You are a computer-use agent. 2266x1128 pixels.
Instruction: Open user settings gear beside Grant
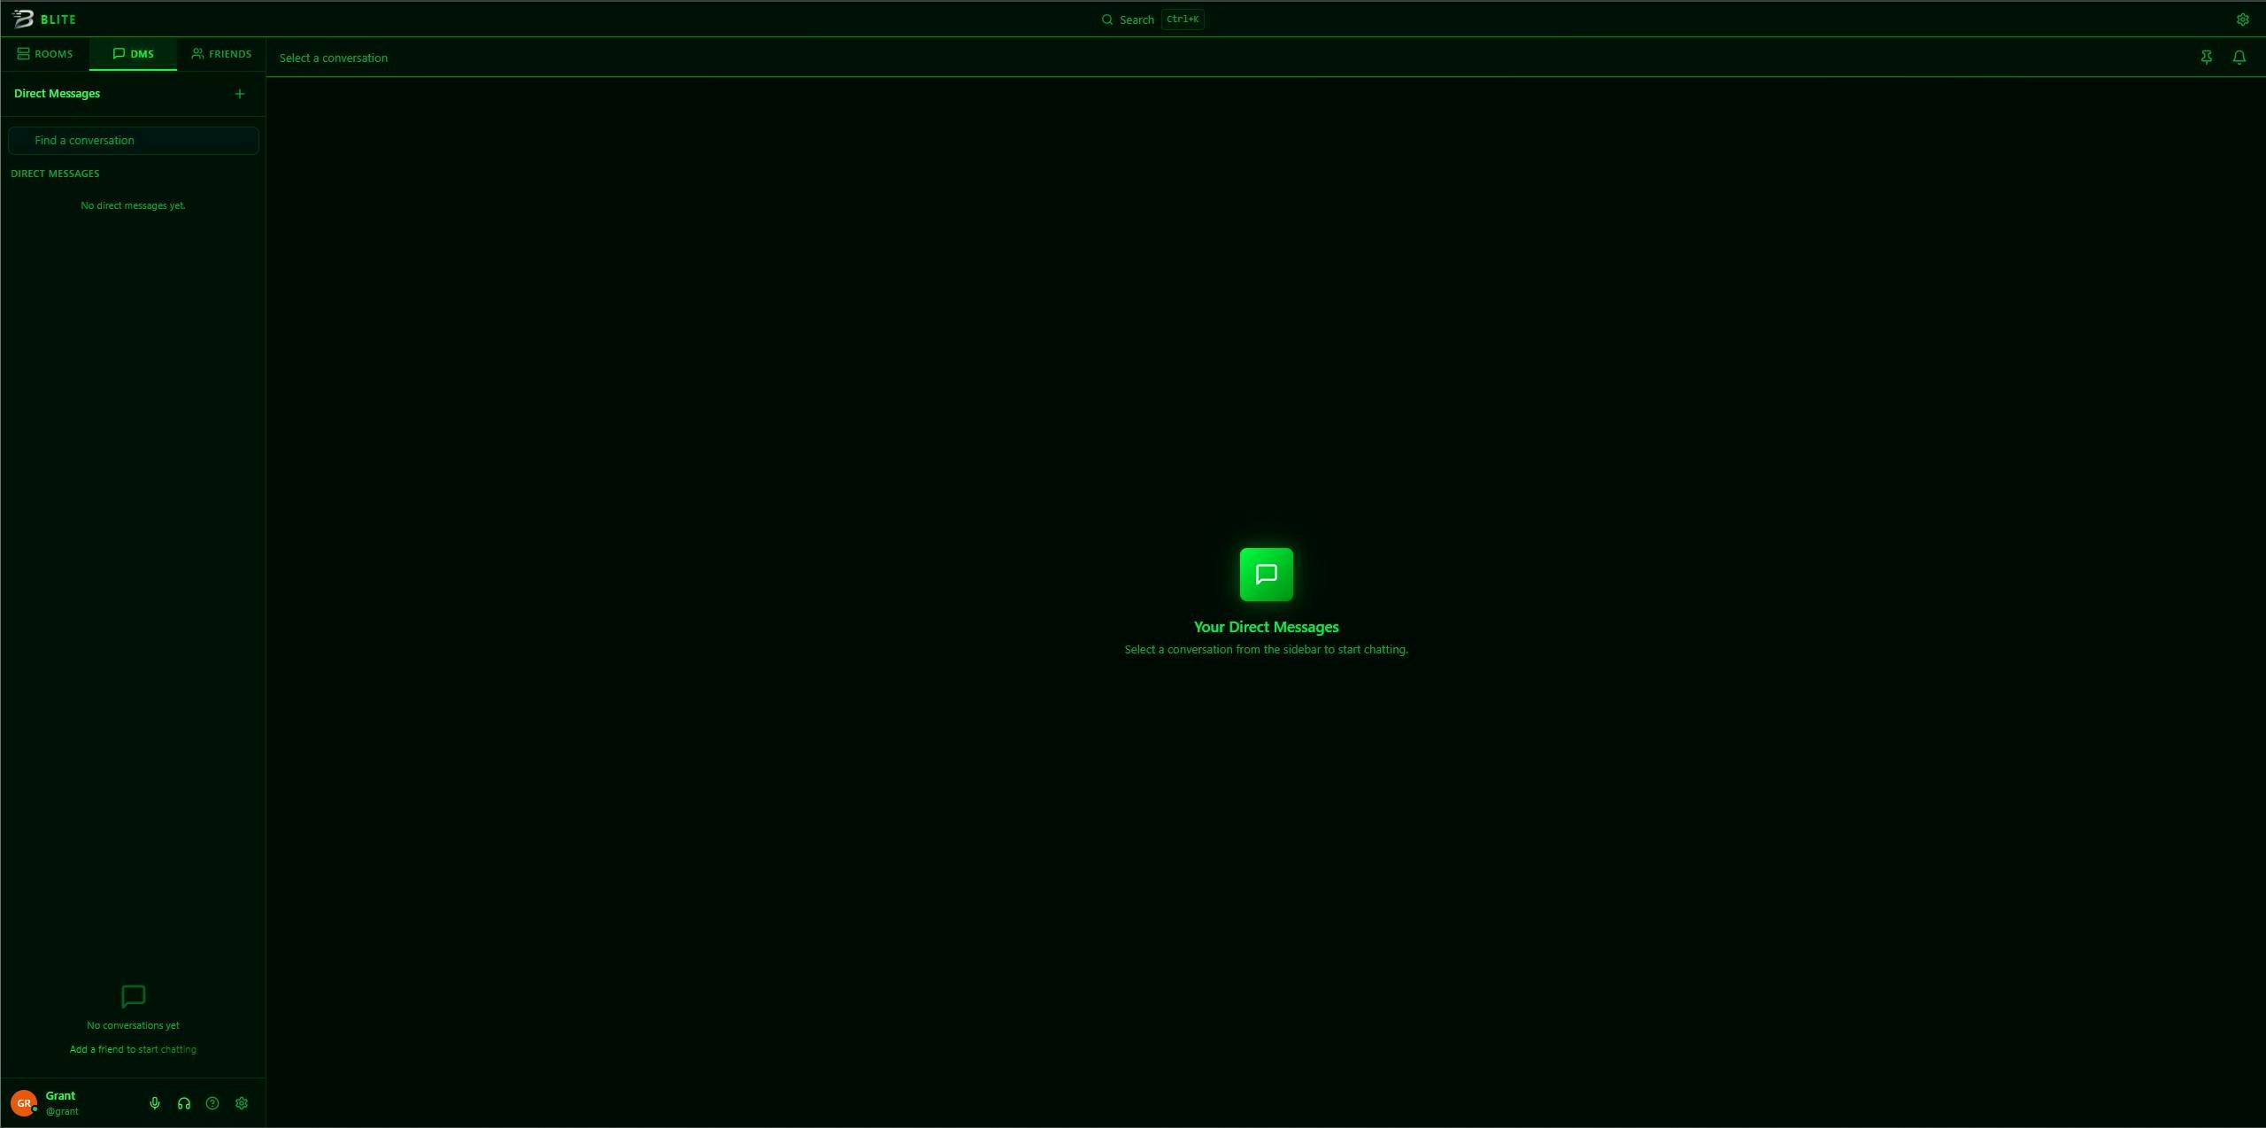tap(242, 1103)
